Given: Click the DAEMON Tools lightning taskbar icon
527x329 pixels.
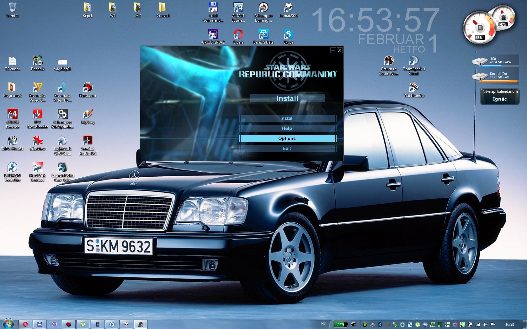Looking at the screenshot, I should (x=112, y=324).
